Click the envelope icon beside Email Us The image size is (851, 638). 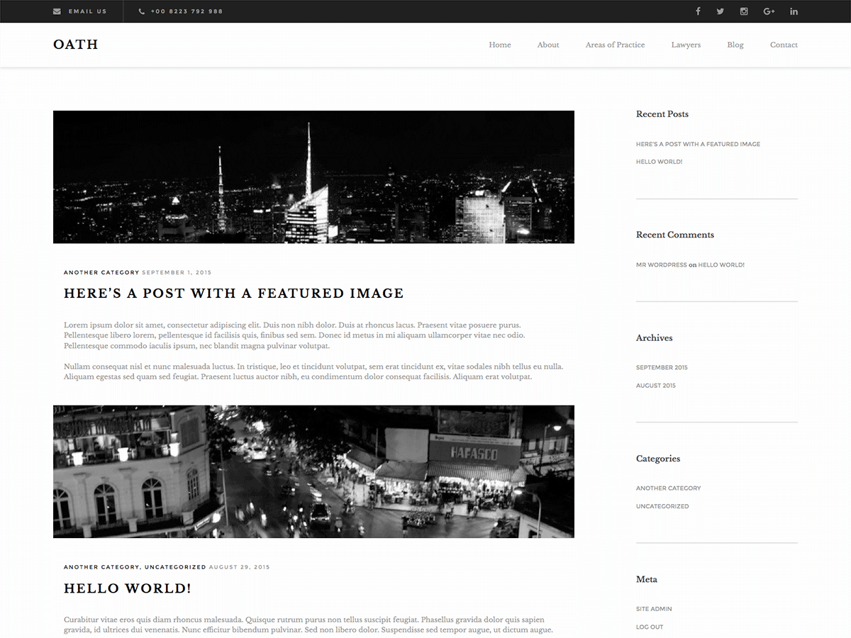point(57,11)
